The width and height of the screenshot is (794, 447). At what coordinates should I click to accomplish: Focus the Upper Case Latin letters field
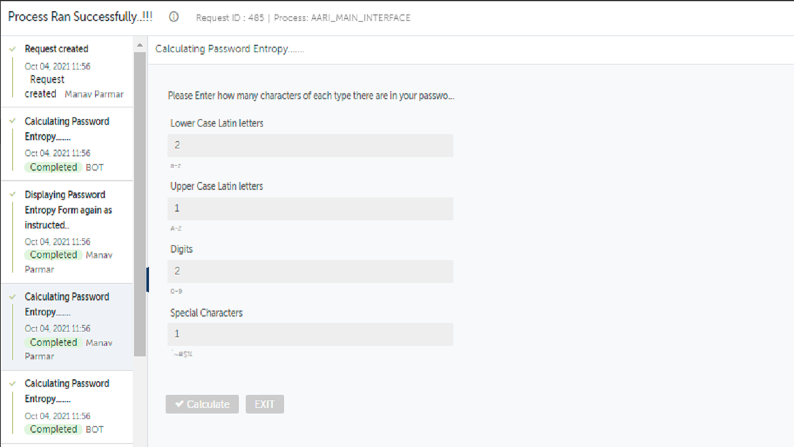(310, 209)
